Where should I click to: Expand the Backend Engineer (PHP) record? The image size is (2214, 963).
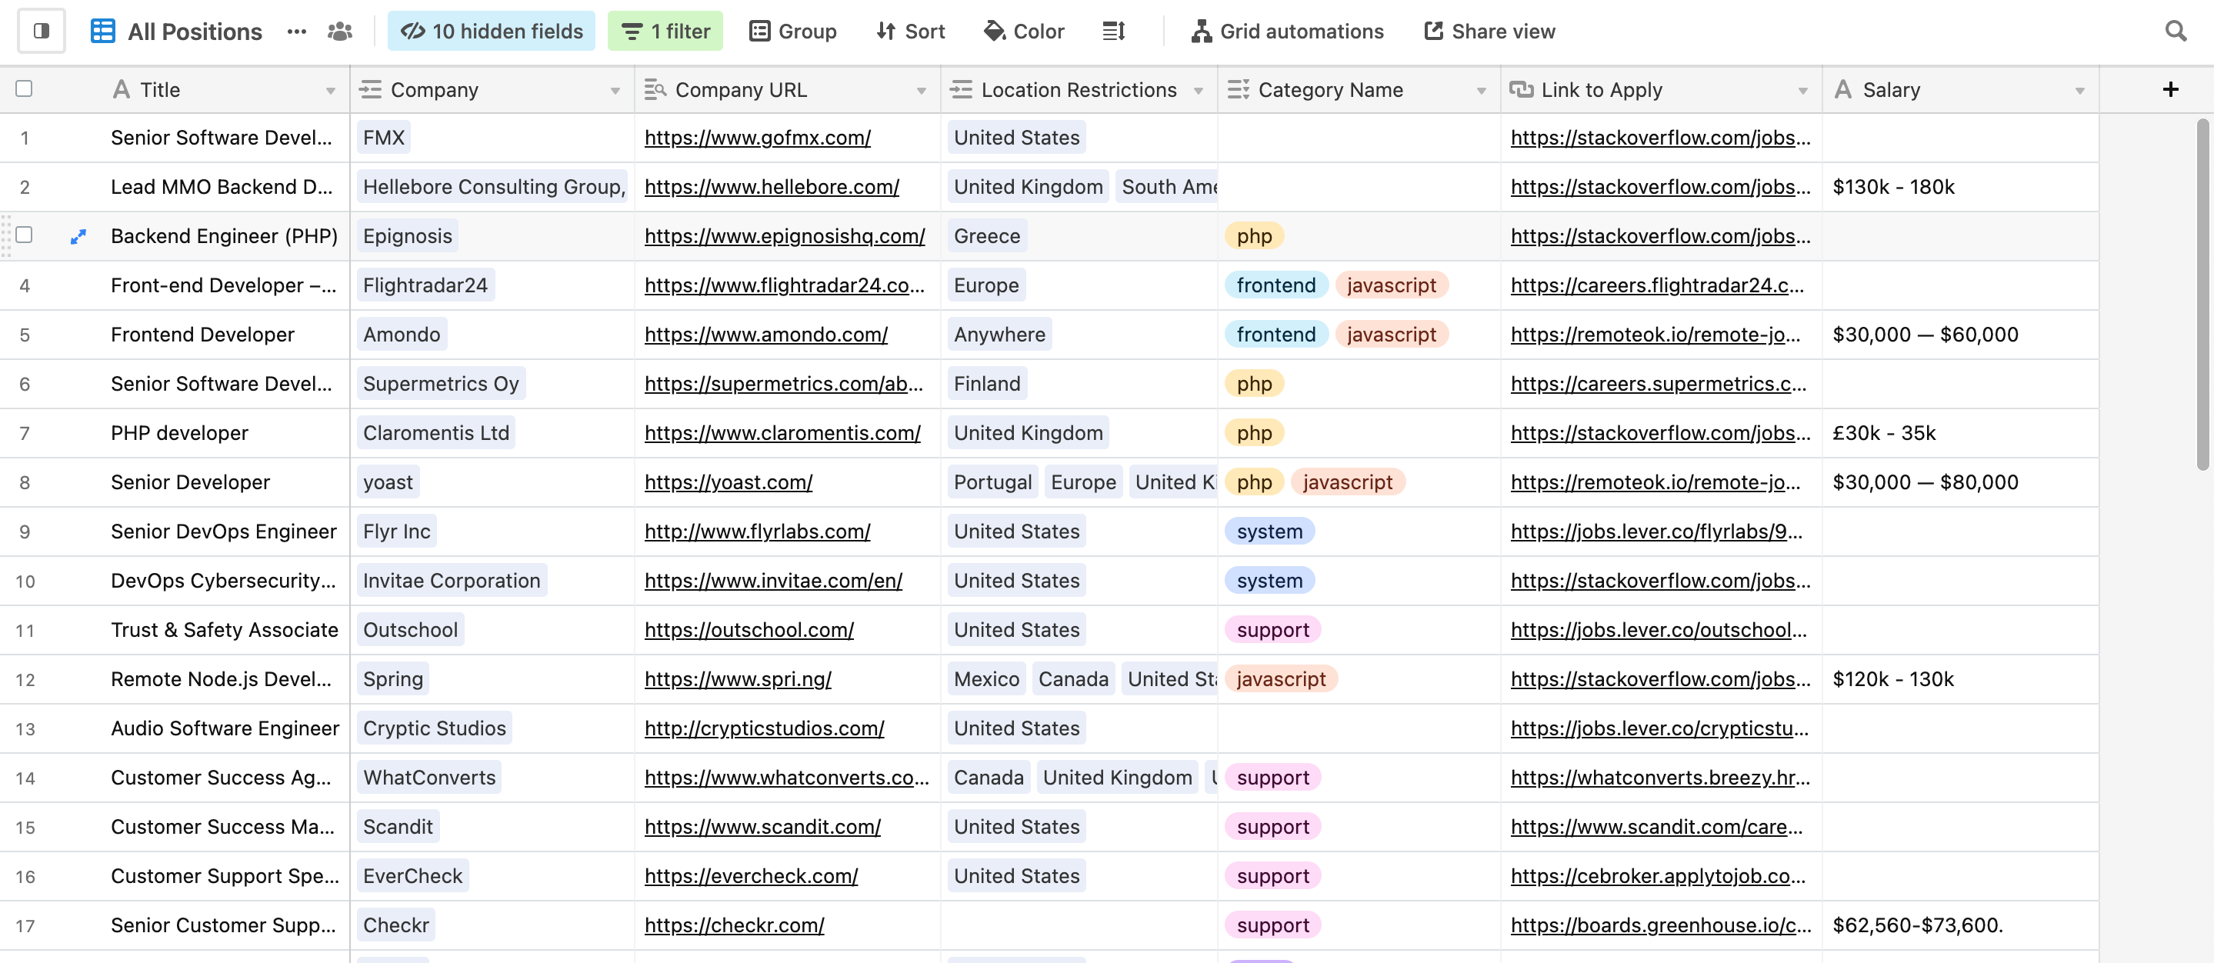[x=78, y=236]
